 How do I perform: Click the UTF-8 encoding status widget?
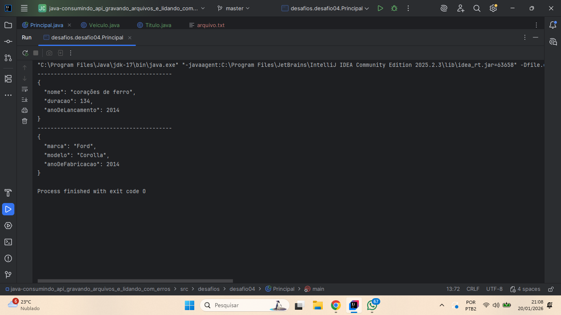pyautogui.click(x=494, y=289)
